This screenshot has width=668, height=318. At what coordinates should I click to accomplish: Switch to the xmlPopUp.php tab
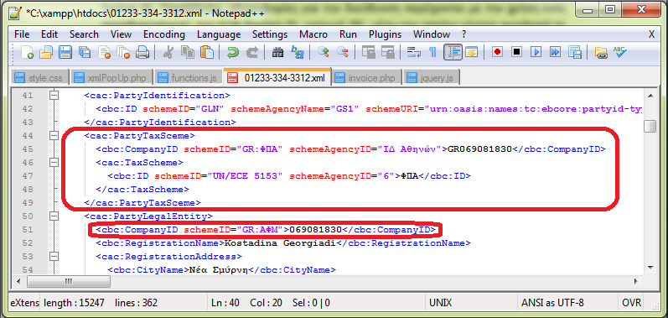pyautogui.click(x=111, y=78)
